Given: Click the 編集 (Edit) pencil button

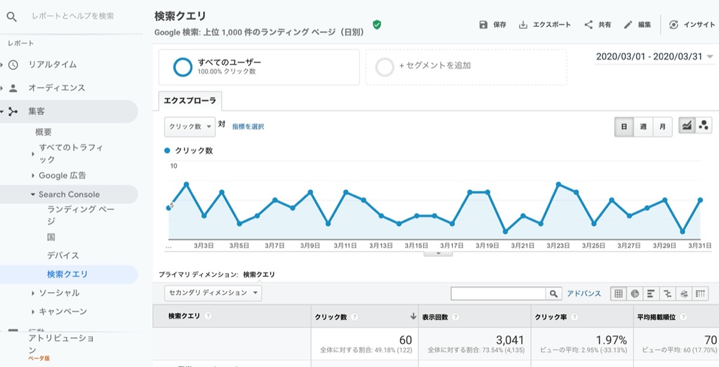Looking at the screenshot, I should [637, 25].
